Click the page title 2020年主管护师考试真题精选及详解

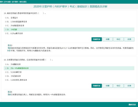(x=70, y=7)
